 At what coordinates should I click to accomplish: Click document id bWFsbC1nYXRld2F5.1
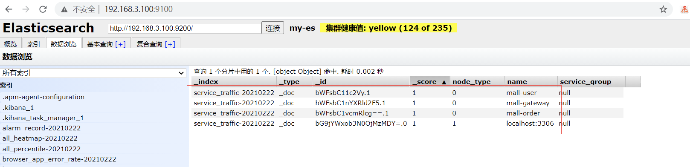(x=350, y=103)
